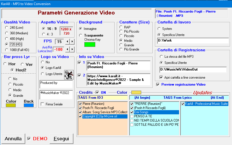232x145 pixels.
Task: Click the Esegui button
Action: 61,139
